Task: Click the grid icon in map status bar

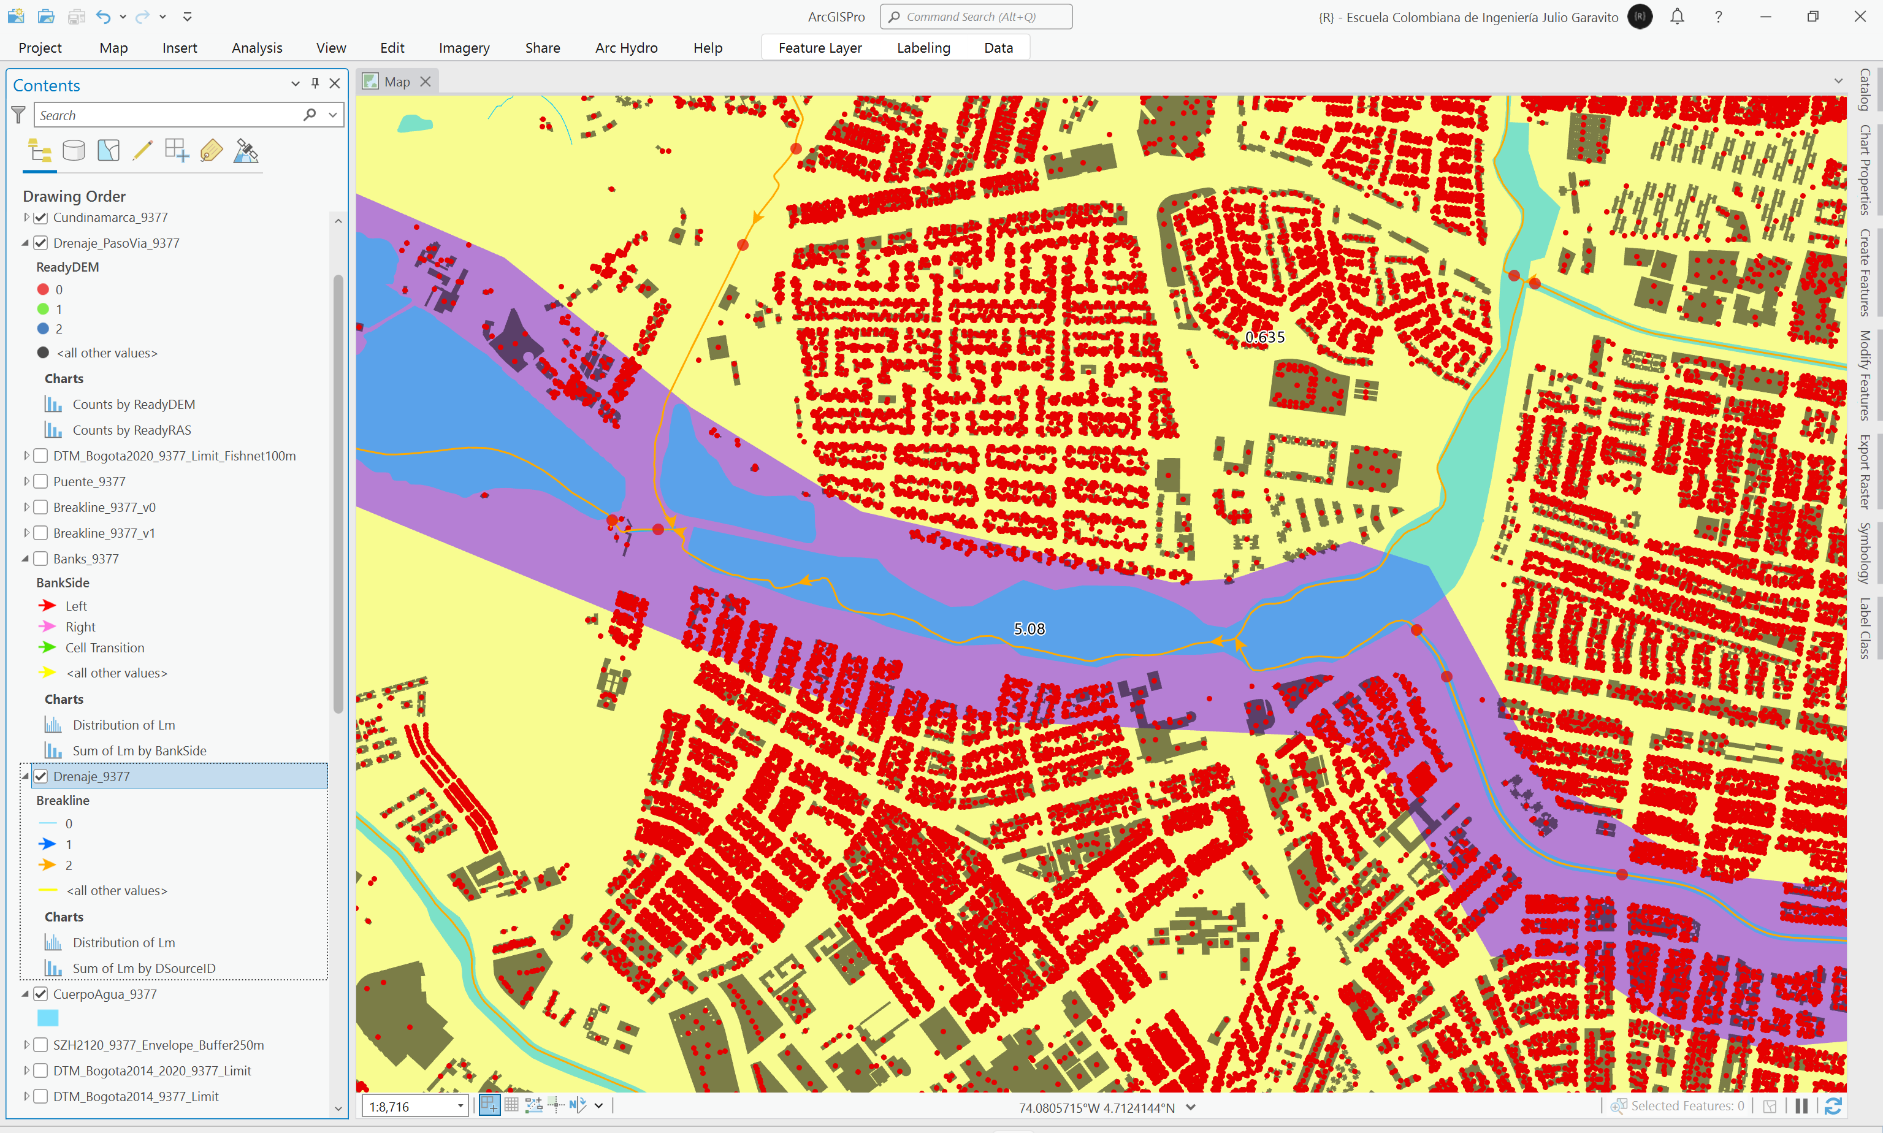Action: pyautogui.click(x=511, y=1105)
